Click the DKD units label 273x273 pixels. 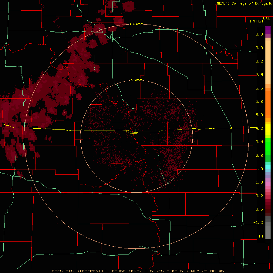[267, 18]
